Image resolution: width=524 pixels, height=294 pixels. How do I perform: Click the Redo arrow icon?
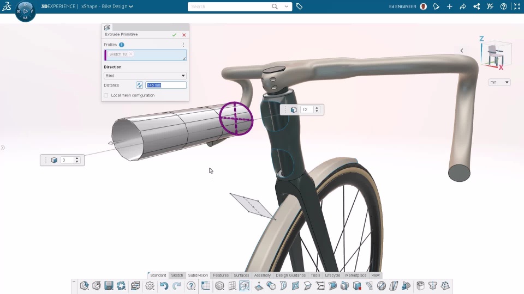(x=177, y=286)
